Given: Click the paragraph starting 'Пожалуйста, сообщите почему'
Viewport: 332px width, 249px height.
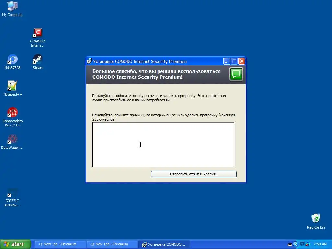Looking at the screenshot, I should point(159,98).
